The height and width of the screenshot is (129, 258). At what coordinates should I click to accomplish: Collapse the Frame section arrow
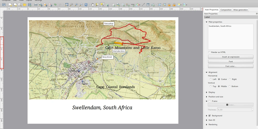[x=206, y=101]
